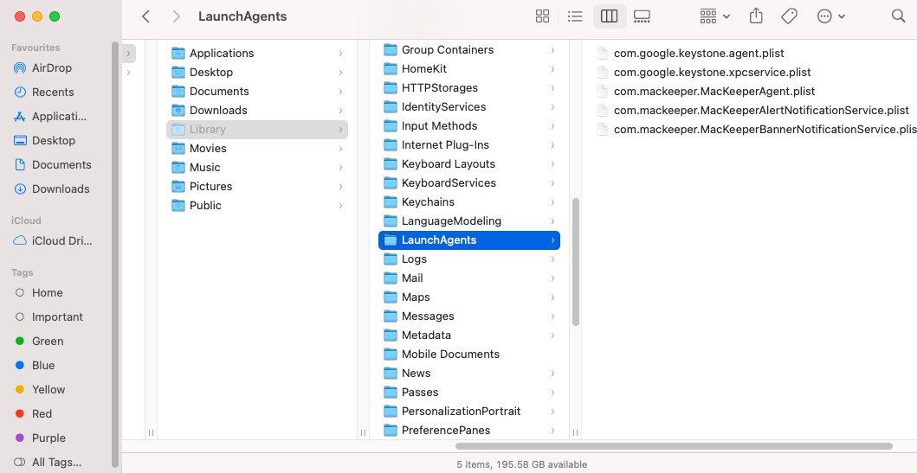Filter by the Green tag

coord(40,341)
